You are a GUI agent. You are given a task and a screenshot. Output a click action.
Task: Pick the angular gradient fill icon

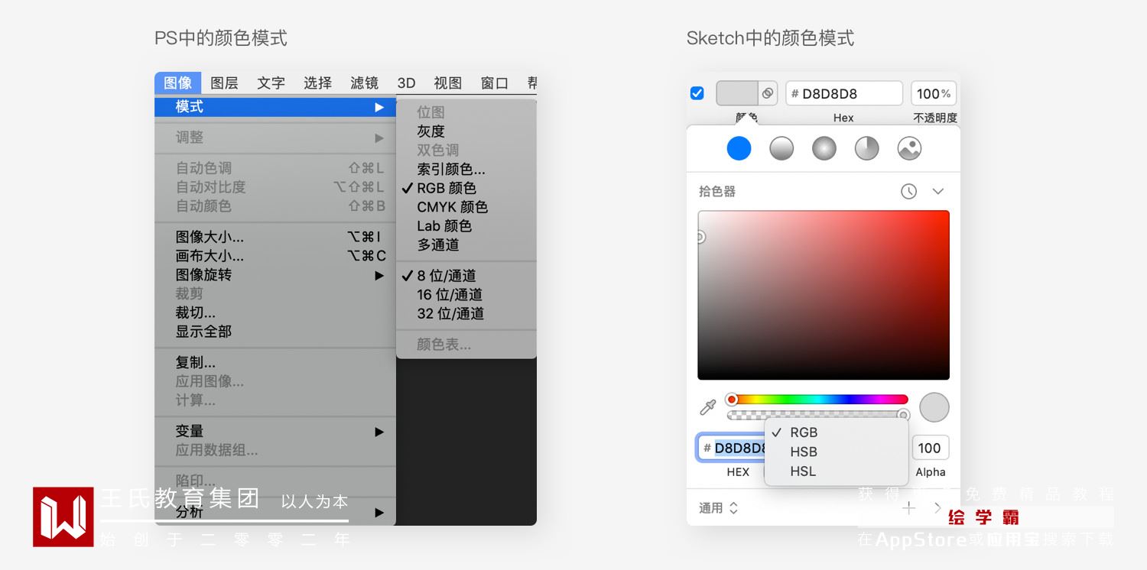tap(866, 148)
